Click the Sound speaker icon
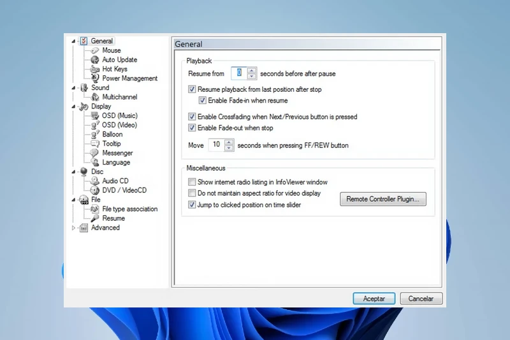 click(x=84, y=87)
